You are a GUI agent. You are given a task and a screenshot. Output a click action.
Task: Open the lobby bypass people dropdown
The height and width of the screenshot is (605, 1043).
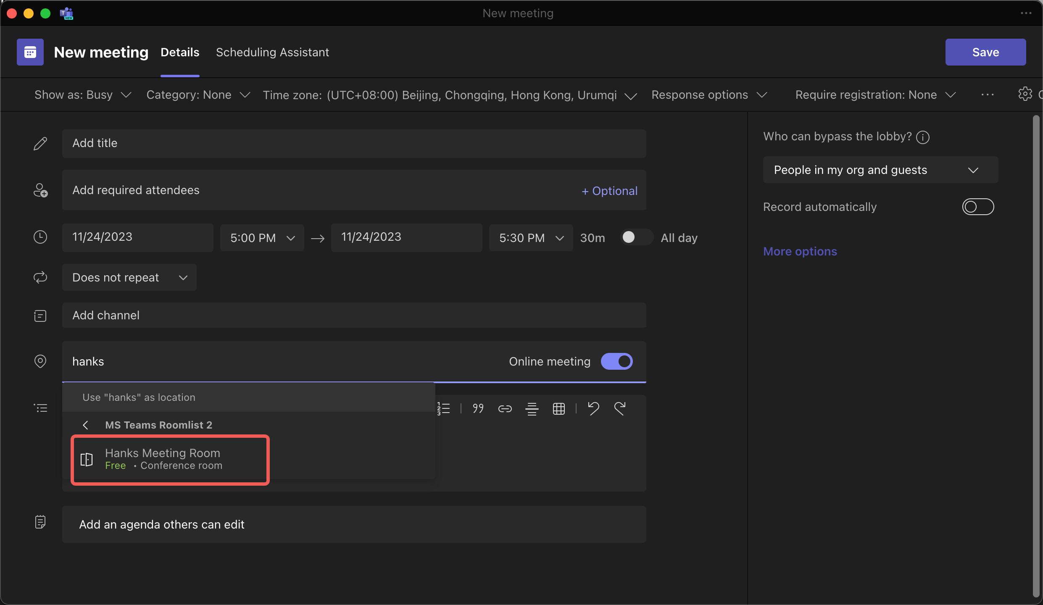[880, 170]
